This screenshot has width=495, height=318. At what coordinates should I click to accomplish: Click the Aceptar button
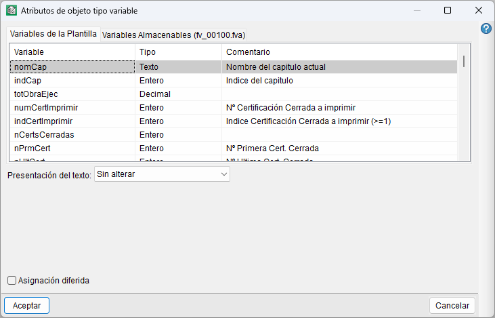point(27,305)
